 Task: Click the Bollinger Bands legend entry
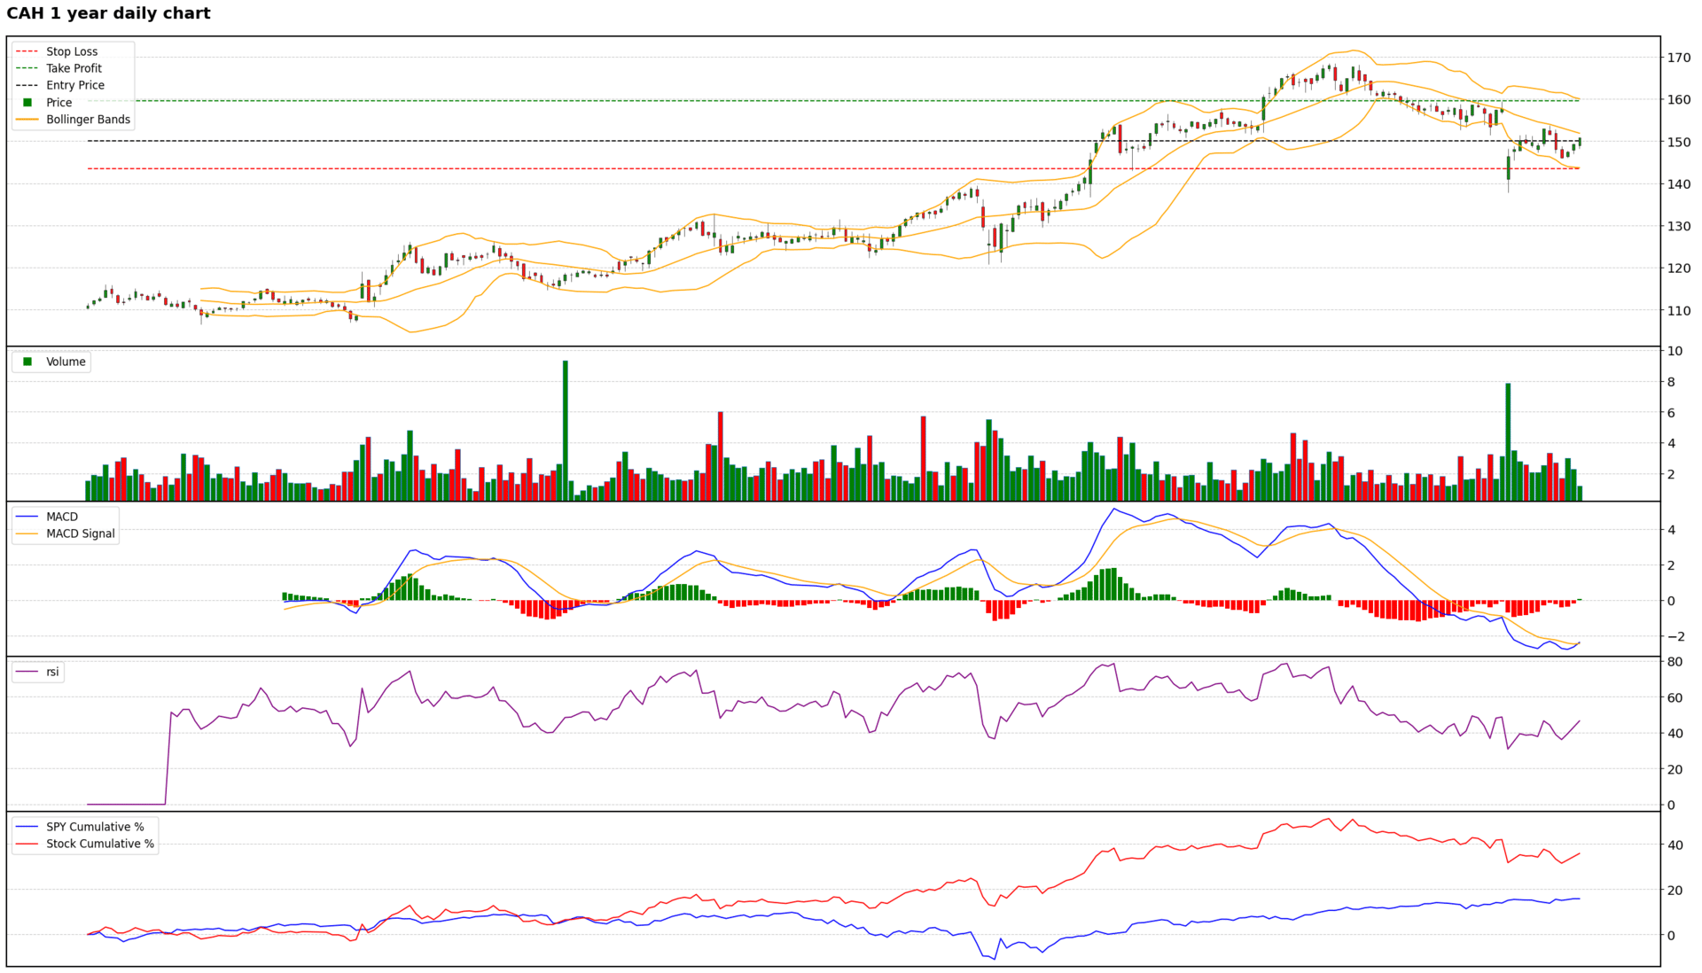point(88,120)
